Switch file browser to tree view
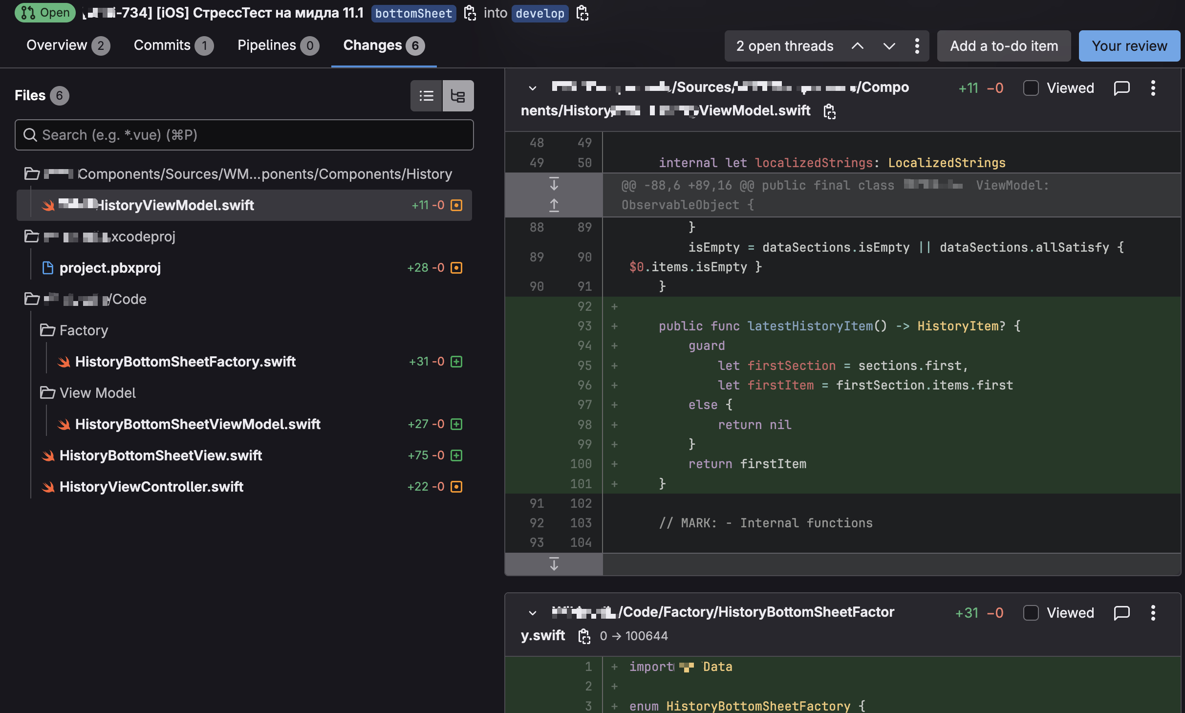 coord(458,96)
